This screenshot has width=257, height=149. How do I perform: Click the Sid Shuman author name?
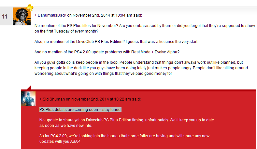54,99
